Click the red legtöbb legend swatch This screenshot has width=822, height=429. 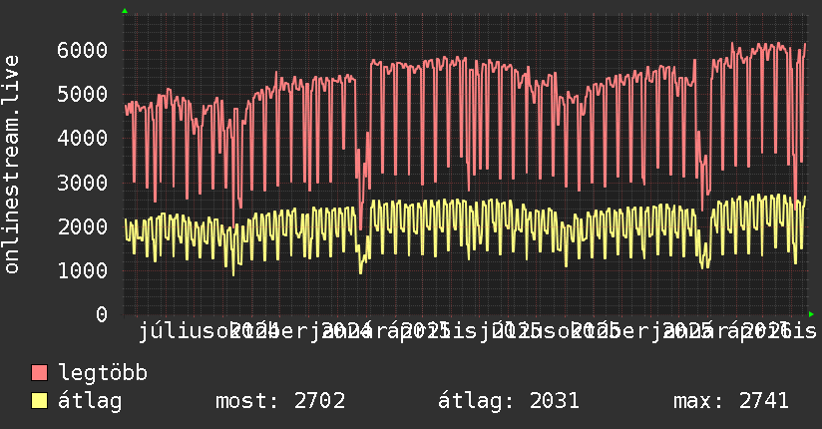pos(39,373)
